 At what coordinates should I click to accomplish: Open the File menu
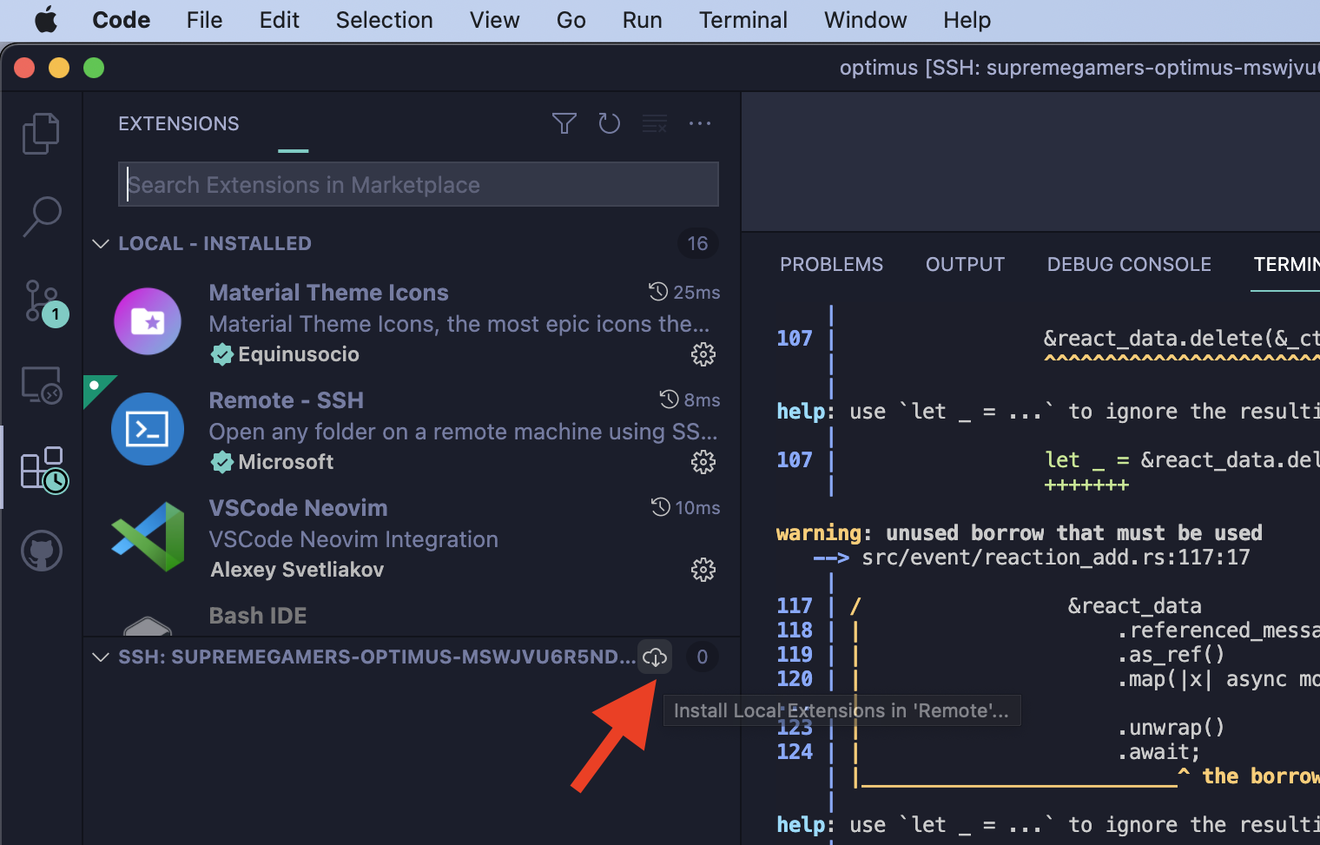tap(205, 20)
